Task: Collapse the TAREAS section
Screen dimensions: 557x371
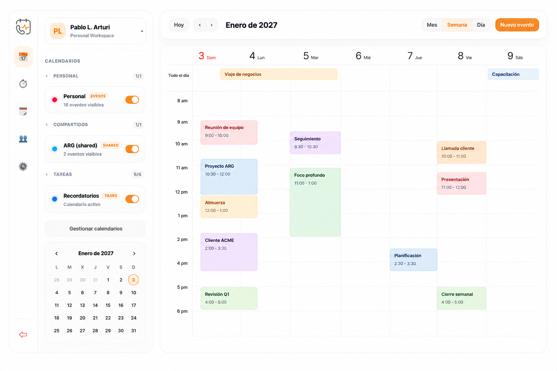Action: click(47, 175)
